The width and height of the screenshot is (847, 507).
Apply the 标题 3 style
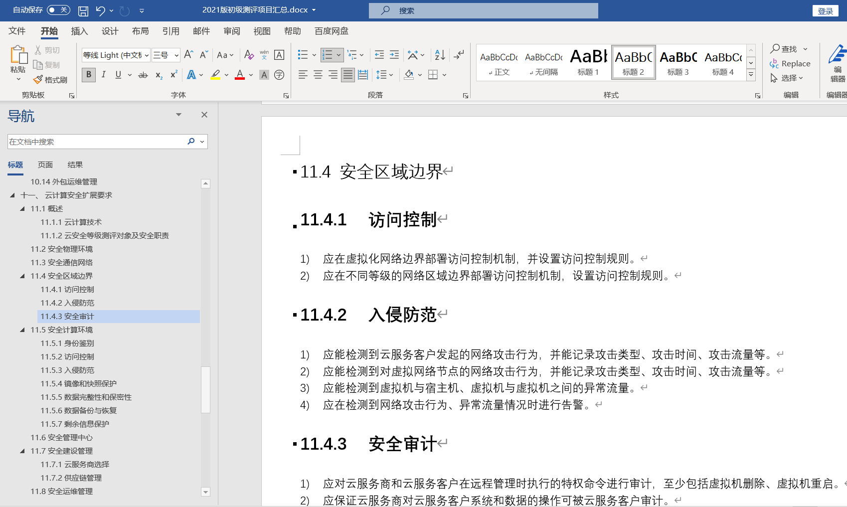coord(678,62)
